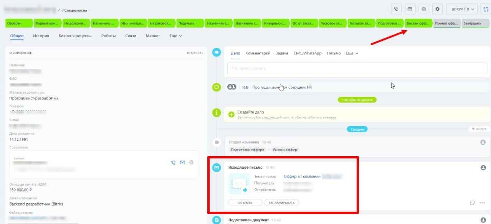This screenshot has height=224, width=491.
Task: Click the user avatar in Исходящее письмо row
Action: (483, 168)
